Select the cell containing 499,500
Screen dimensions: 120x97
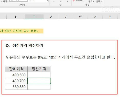[x=16, y=75]
